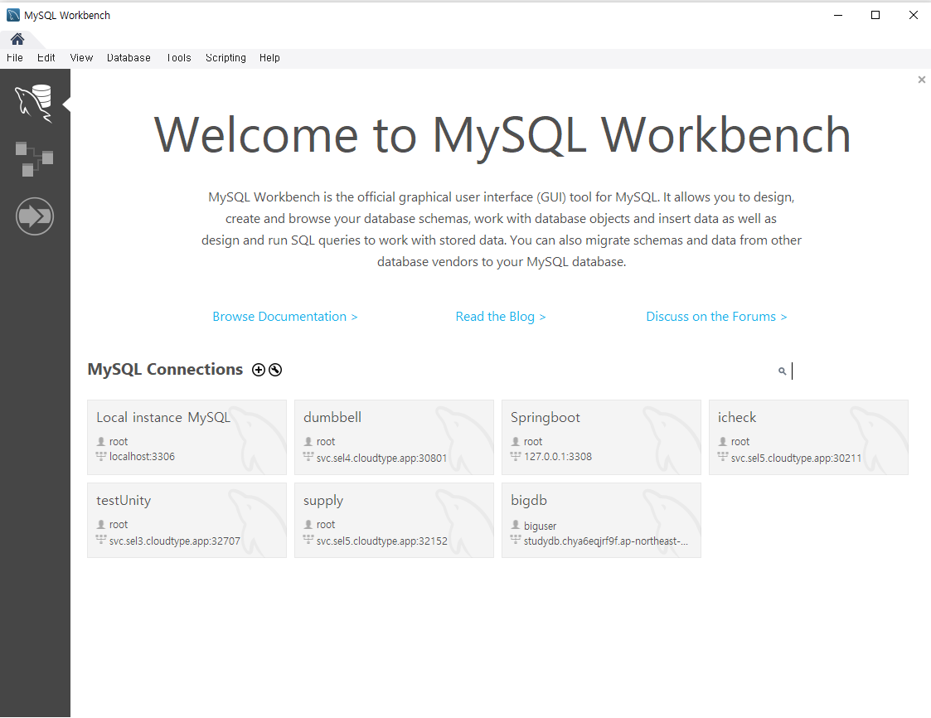Viewport: 931px width, 718px height.
Task: Open the bigdb connection tile
Action: (601, 520)
